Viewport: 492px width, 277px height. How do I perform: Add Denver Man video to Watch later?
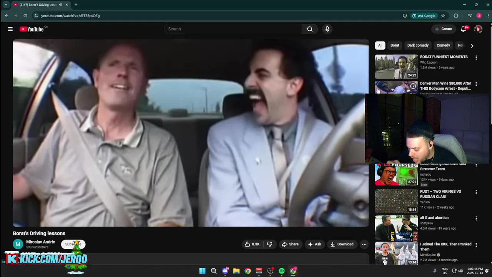pyautogui.click(x=413, y=86)
